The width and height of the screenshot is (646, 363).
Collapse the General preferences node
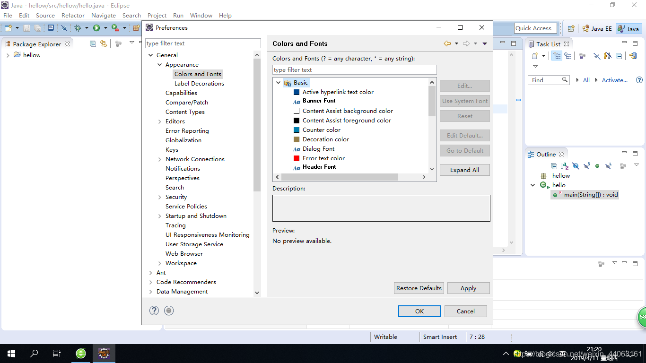(151, 55)
